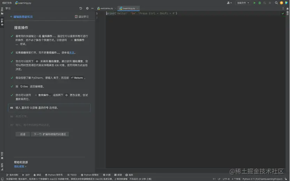Open the 服务 tool window
Screen dimensions: 290x181
(x=129, y=175)
